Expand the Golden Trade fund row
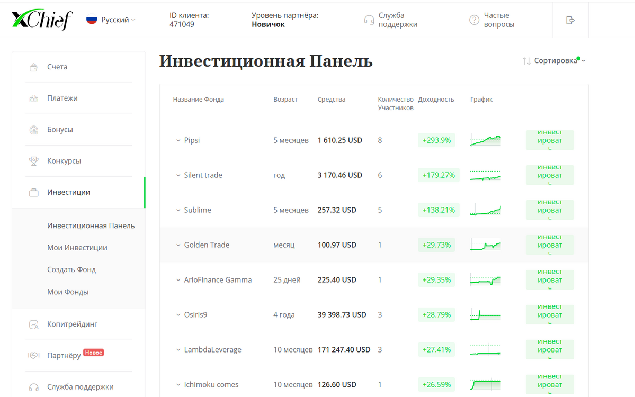Viewport: 635px width, 397px height. pos(178,245)
